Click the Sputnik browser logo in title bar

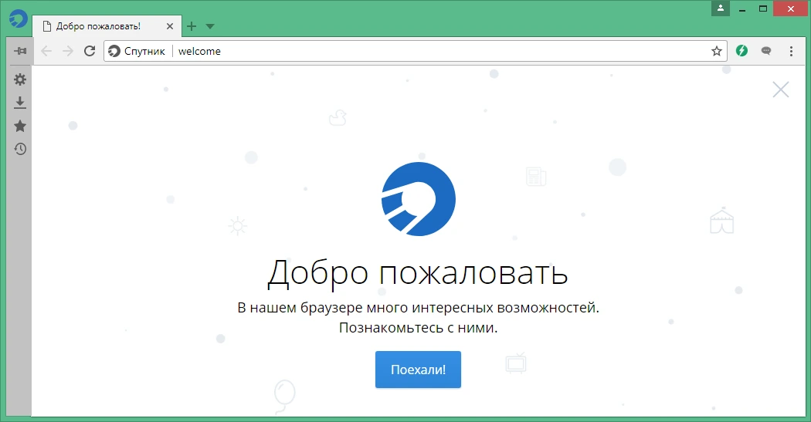click(x=19, y=19)
